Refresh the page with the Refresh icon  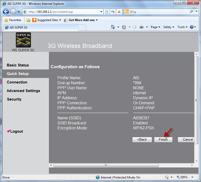(113, 12)
